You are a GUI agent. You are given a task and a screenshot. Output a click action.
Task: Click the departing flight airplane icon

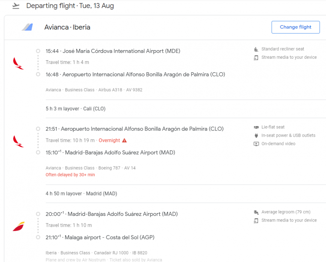point(16,6)
